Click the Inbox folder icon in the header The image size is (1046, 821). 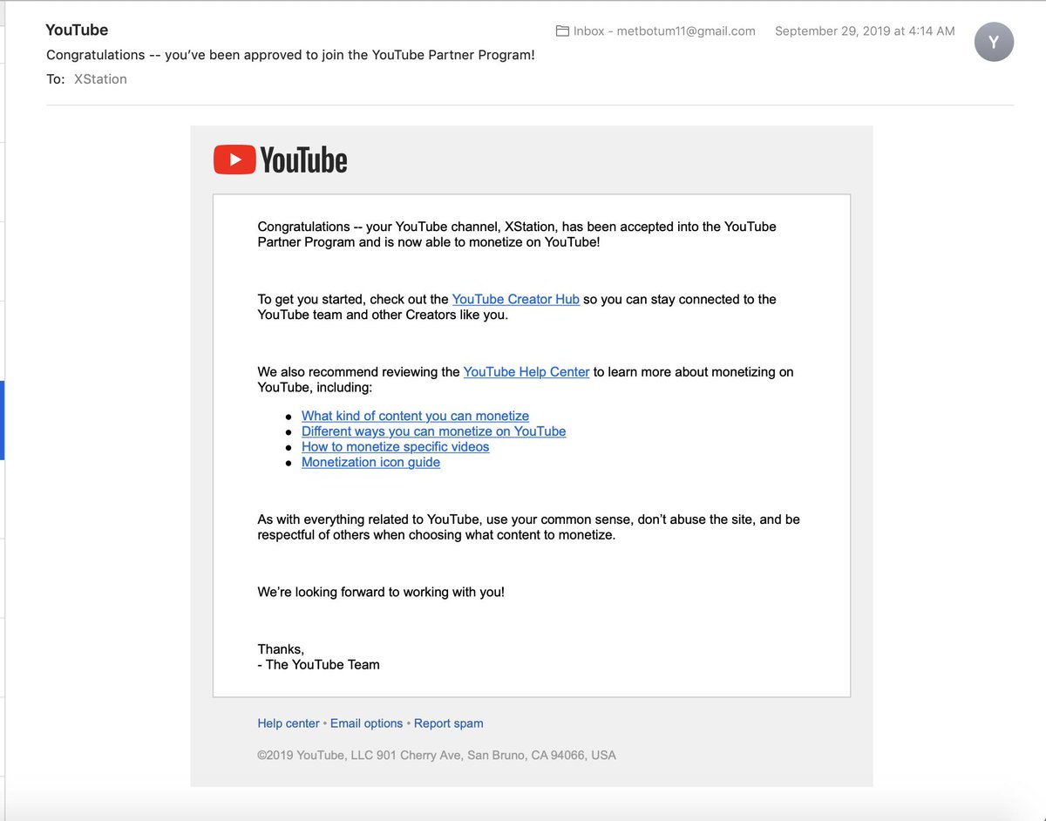(562, 31)
